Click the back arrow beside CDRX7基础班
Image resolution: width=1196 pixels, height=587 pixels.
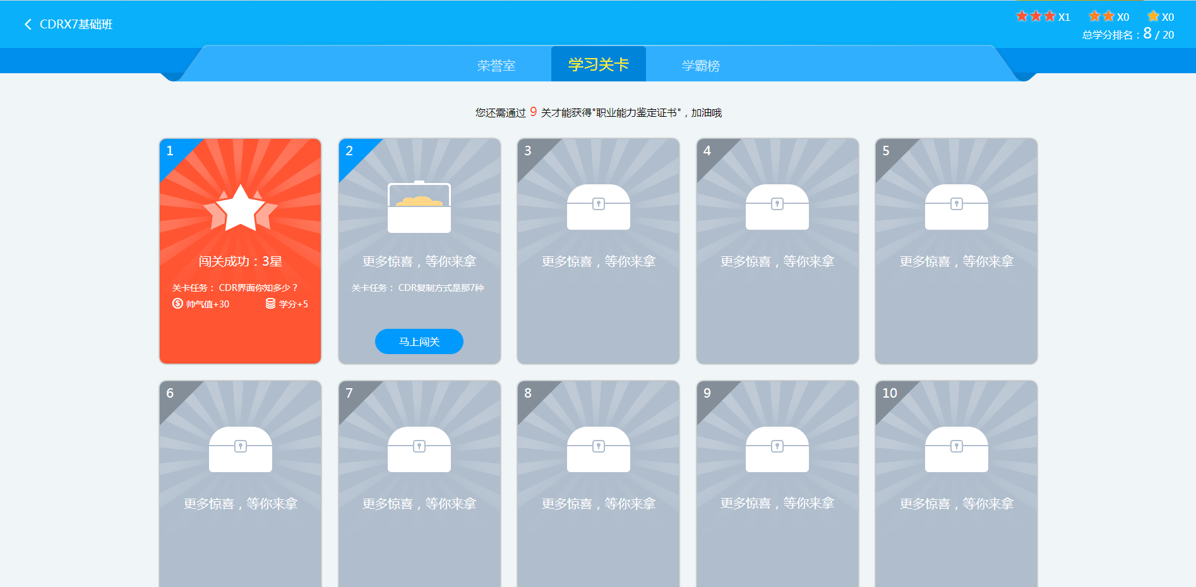click(27, 23)
